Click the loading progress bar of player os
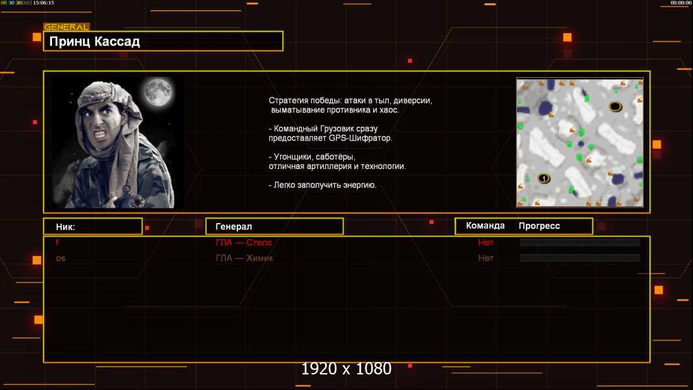 (x=580, y=258)
